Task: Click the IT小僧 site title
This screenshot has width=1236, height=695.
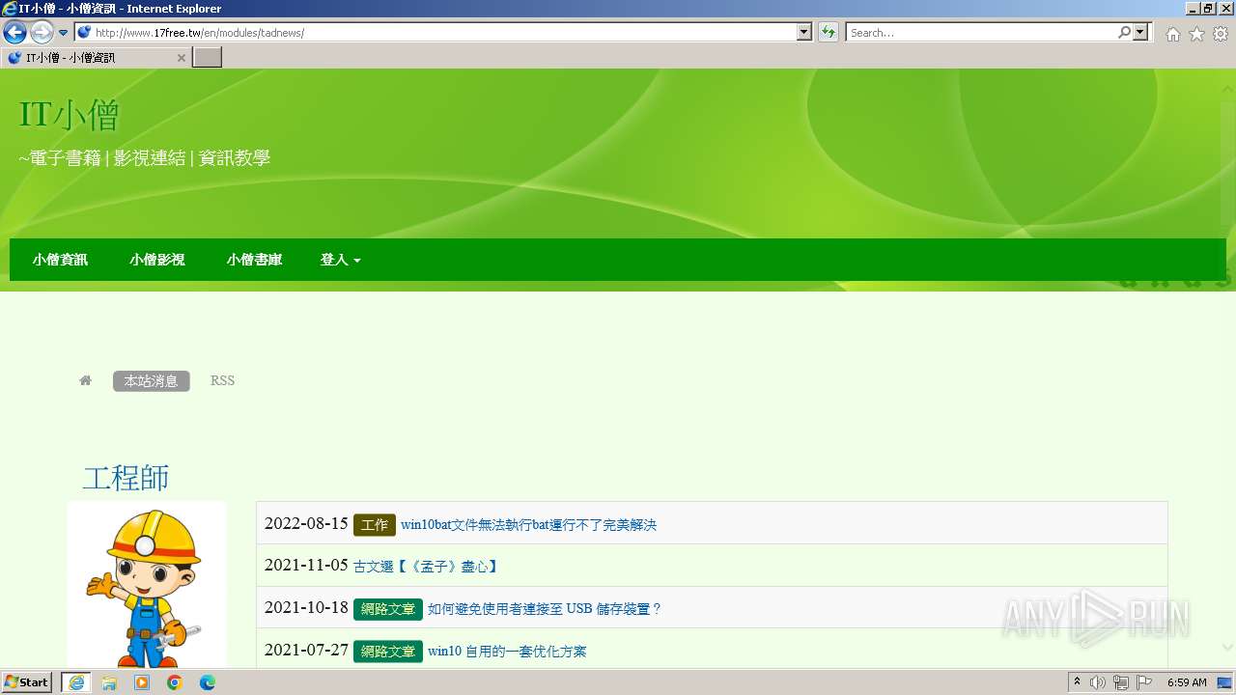Action: [69, 115]
